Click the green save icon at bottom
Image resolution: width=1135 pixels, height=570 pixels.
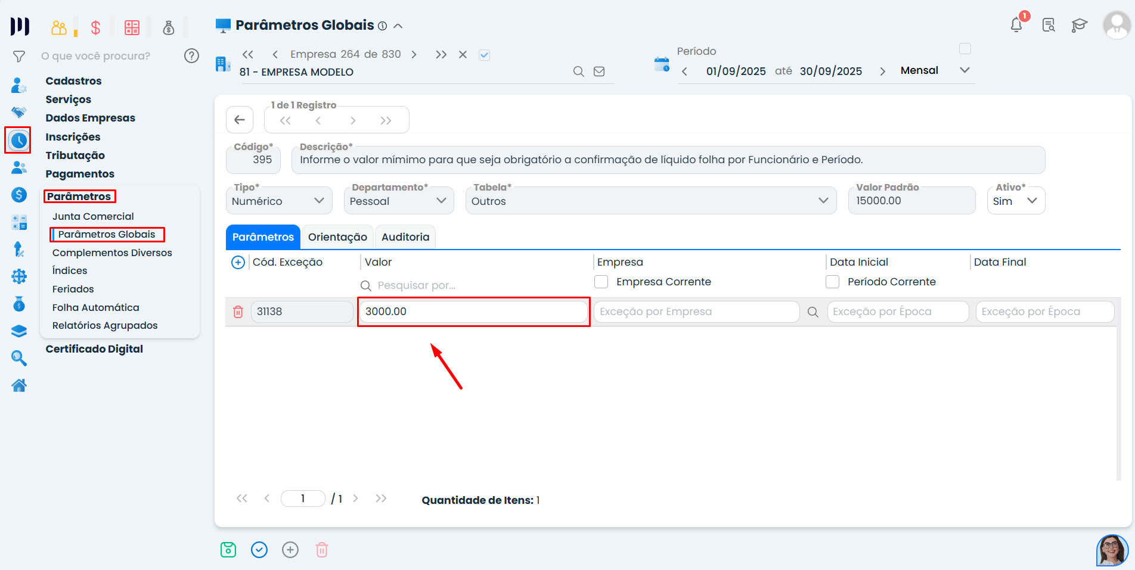pos(228,550)
